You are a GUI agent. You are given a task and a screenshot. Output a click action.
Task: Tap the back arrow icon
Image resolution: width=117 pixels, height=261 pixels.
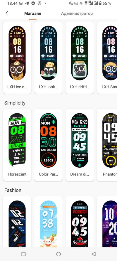[x=7, y=14]
